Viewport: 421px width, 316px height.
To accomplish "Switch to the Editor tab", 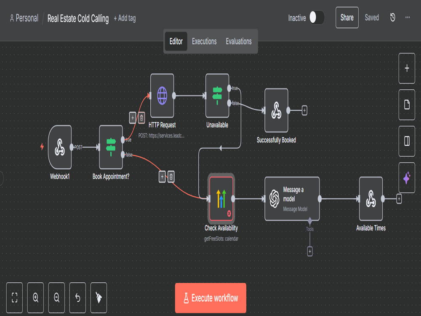I will pos(176,41).
